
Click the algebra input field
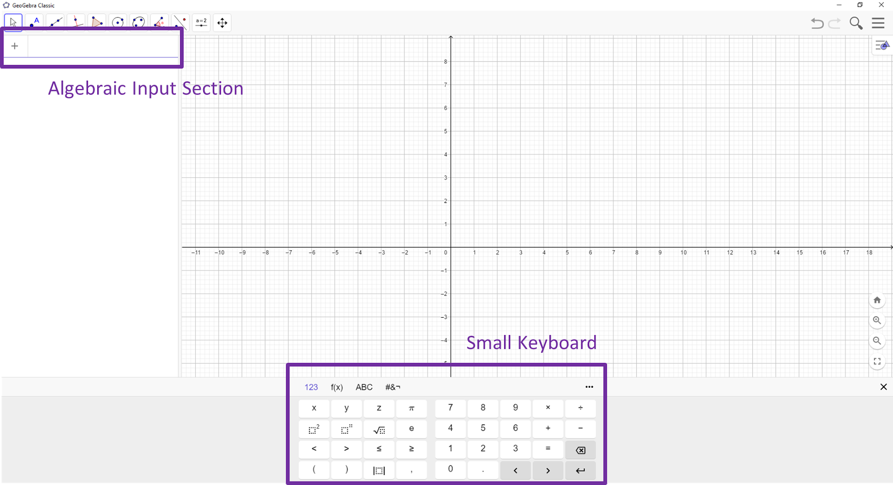coord(103,46)
